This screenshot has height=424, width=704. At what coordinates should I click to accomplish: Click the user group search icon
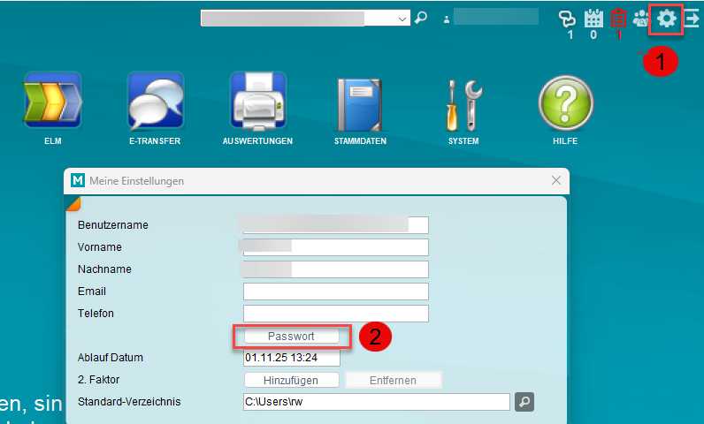641,19
